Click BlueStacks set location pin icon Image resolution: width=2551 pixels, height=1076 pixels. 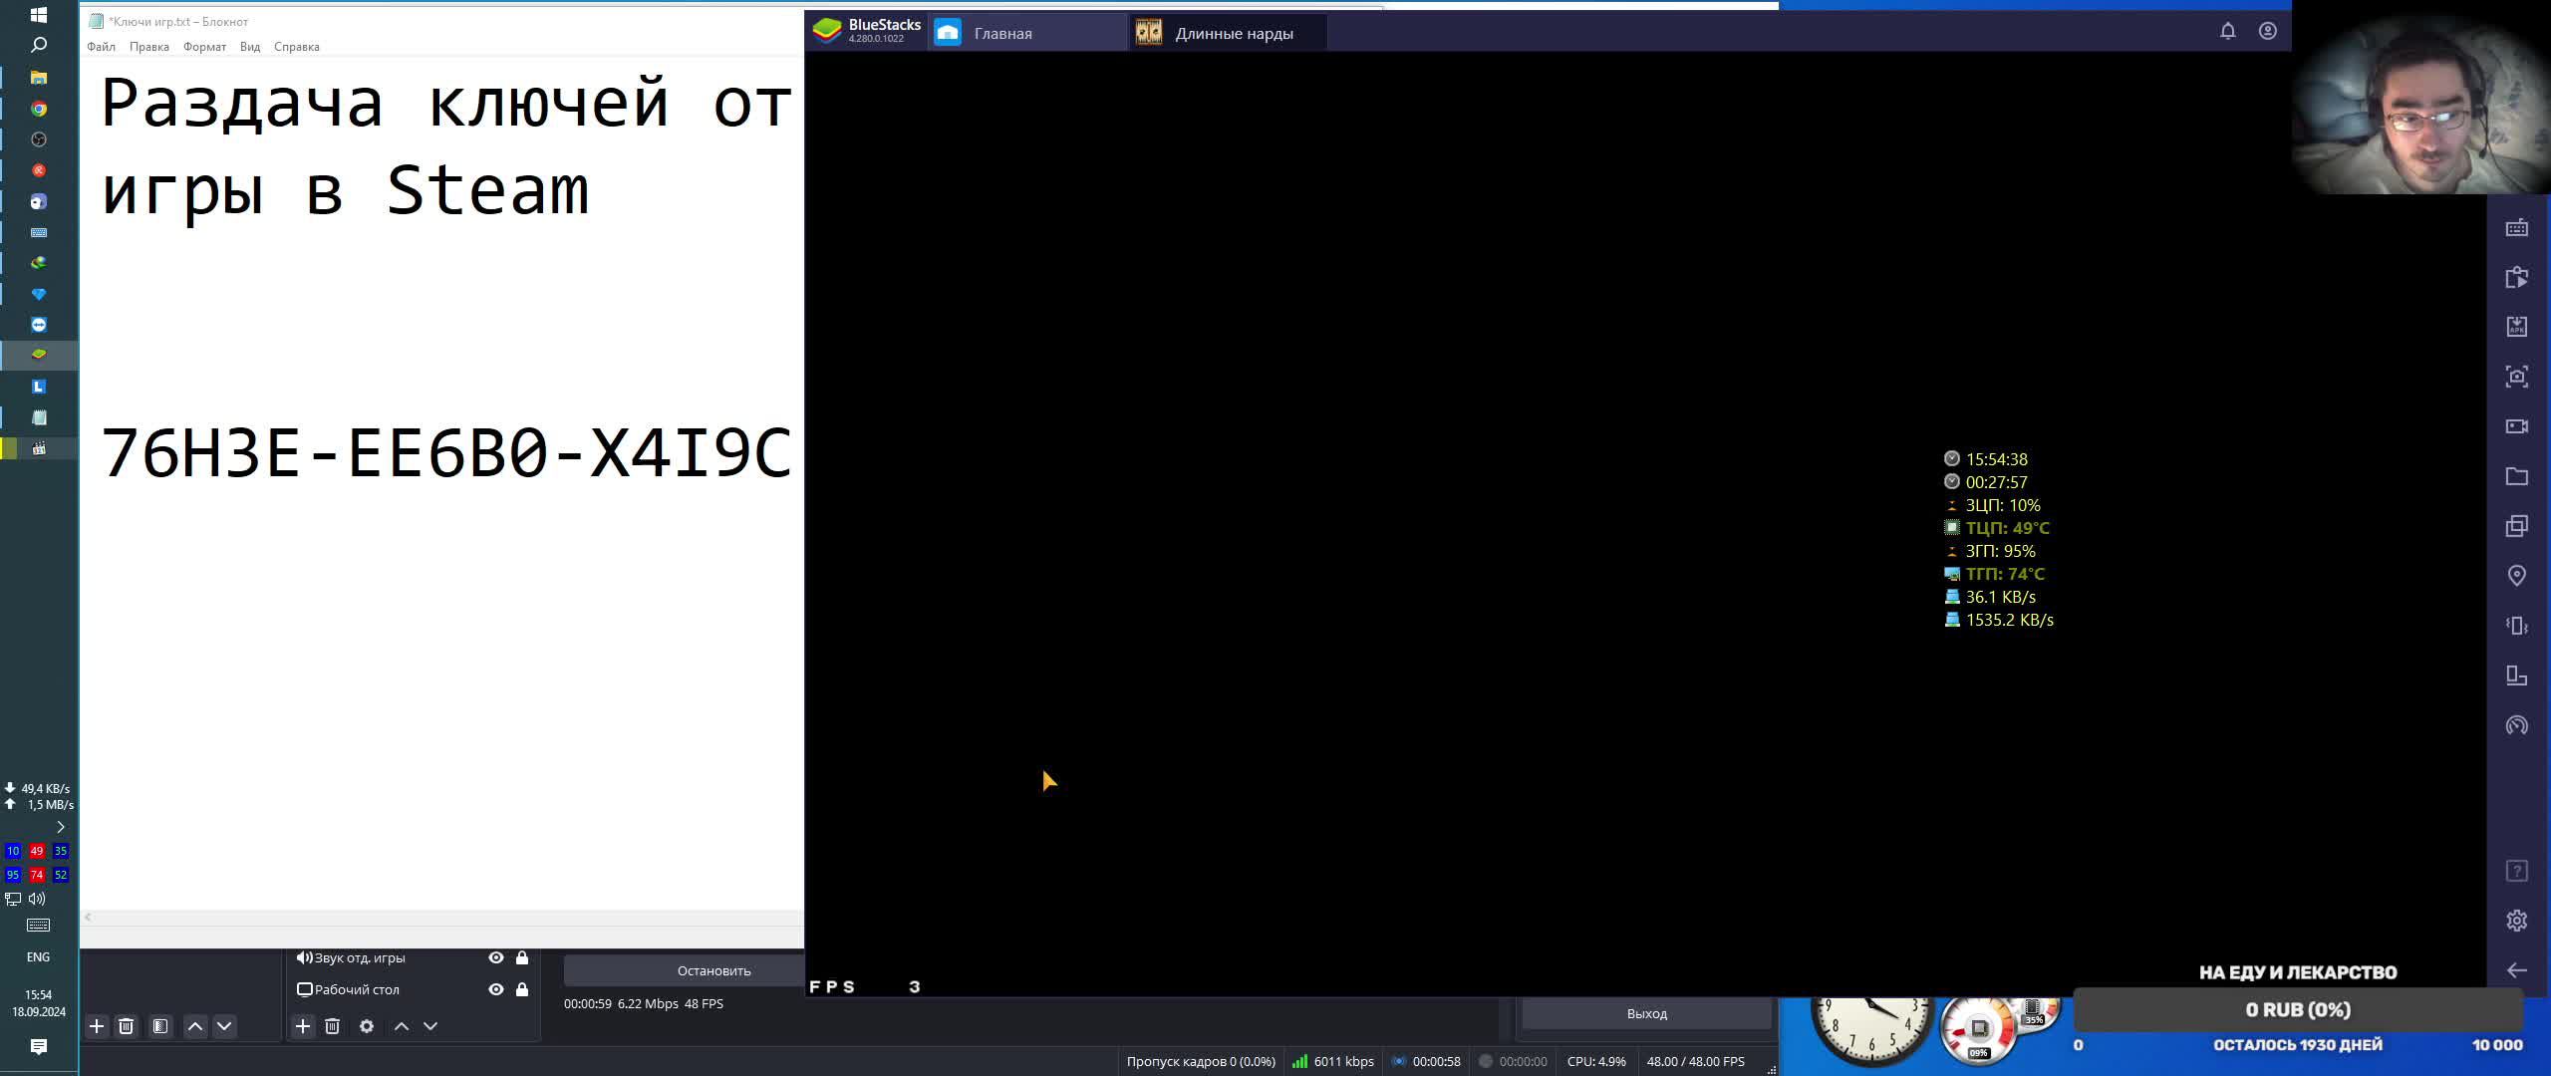[2516, 576]
